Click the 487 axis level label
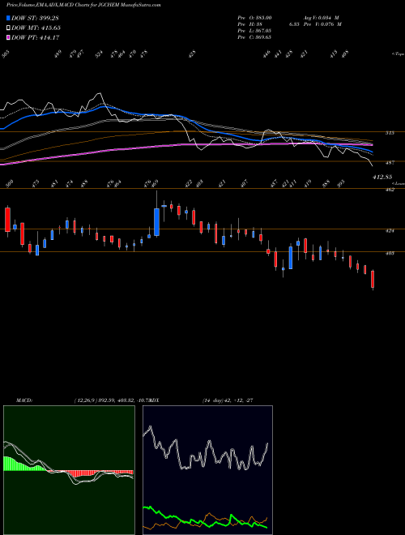Viewport: 405px width, 535px height. 390,163
